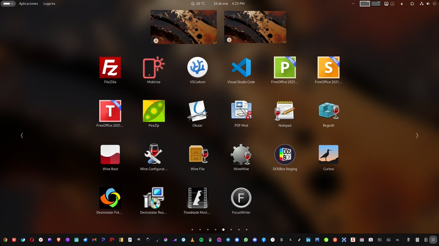Image resolution: width=439 pixels, height=246 pixels.
Task: Launch PeaZip archiver
Action: point(154,114)
